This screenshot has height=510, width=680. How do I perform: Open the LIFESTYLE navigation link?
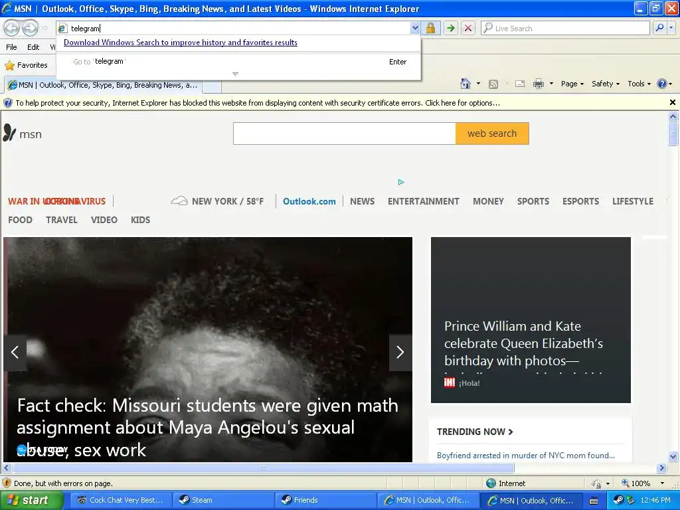click(x=633, y=201)
